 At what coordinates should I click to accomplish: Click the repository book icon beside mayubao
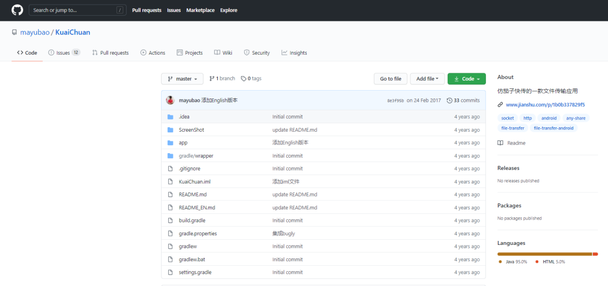pos(14,33)
